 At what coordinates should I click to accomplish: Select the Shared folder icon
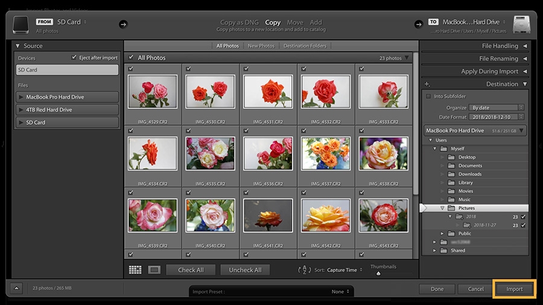click(443, 250)
